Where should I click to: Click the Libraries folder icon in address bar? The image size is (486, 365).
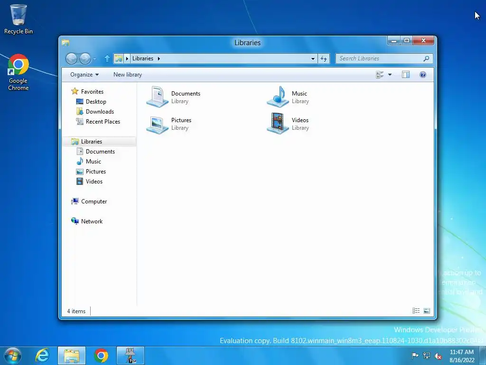pyautogui.click(x=118, y=58)
